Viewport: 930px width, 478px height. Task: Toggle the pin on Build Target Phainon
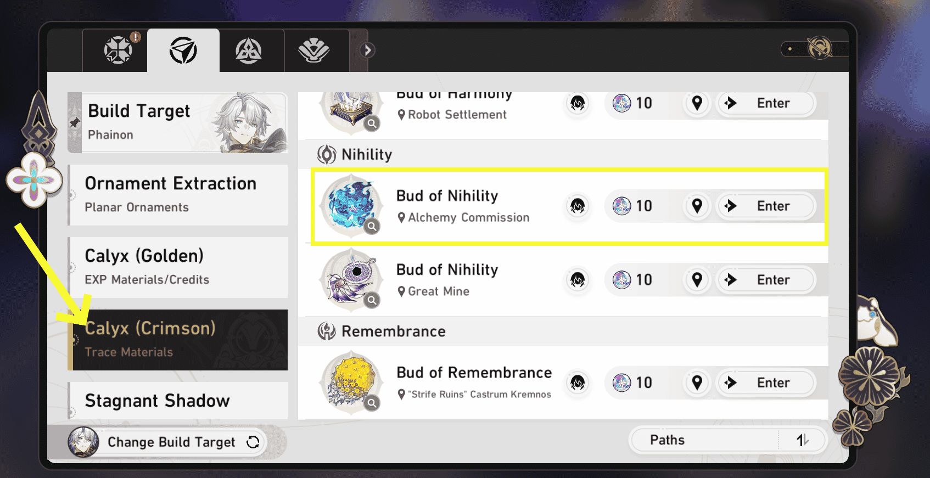pyautogui.click(x=75, y=123)
